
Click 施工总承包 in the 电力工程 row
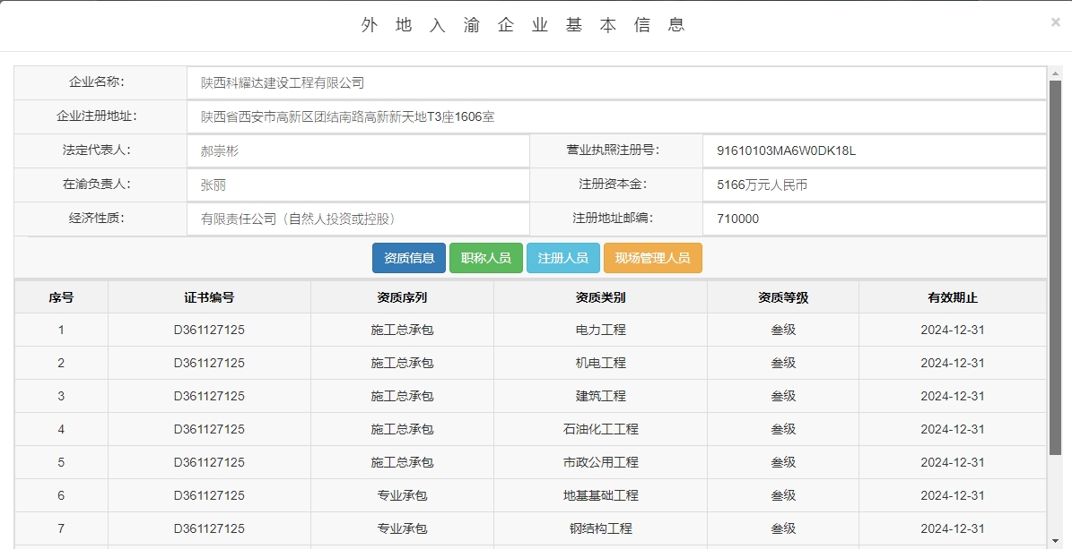click(402, 330)
